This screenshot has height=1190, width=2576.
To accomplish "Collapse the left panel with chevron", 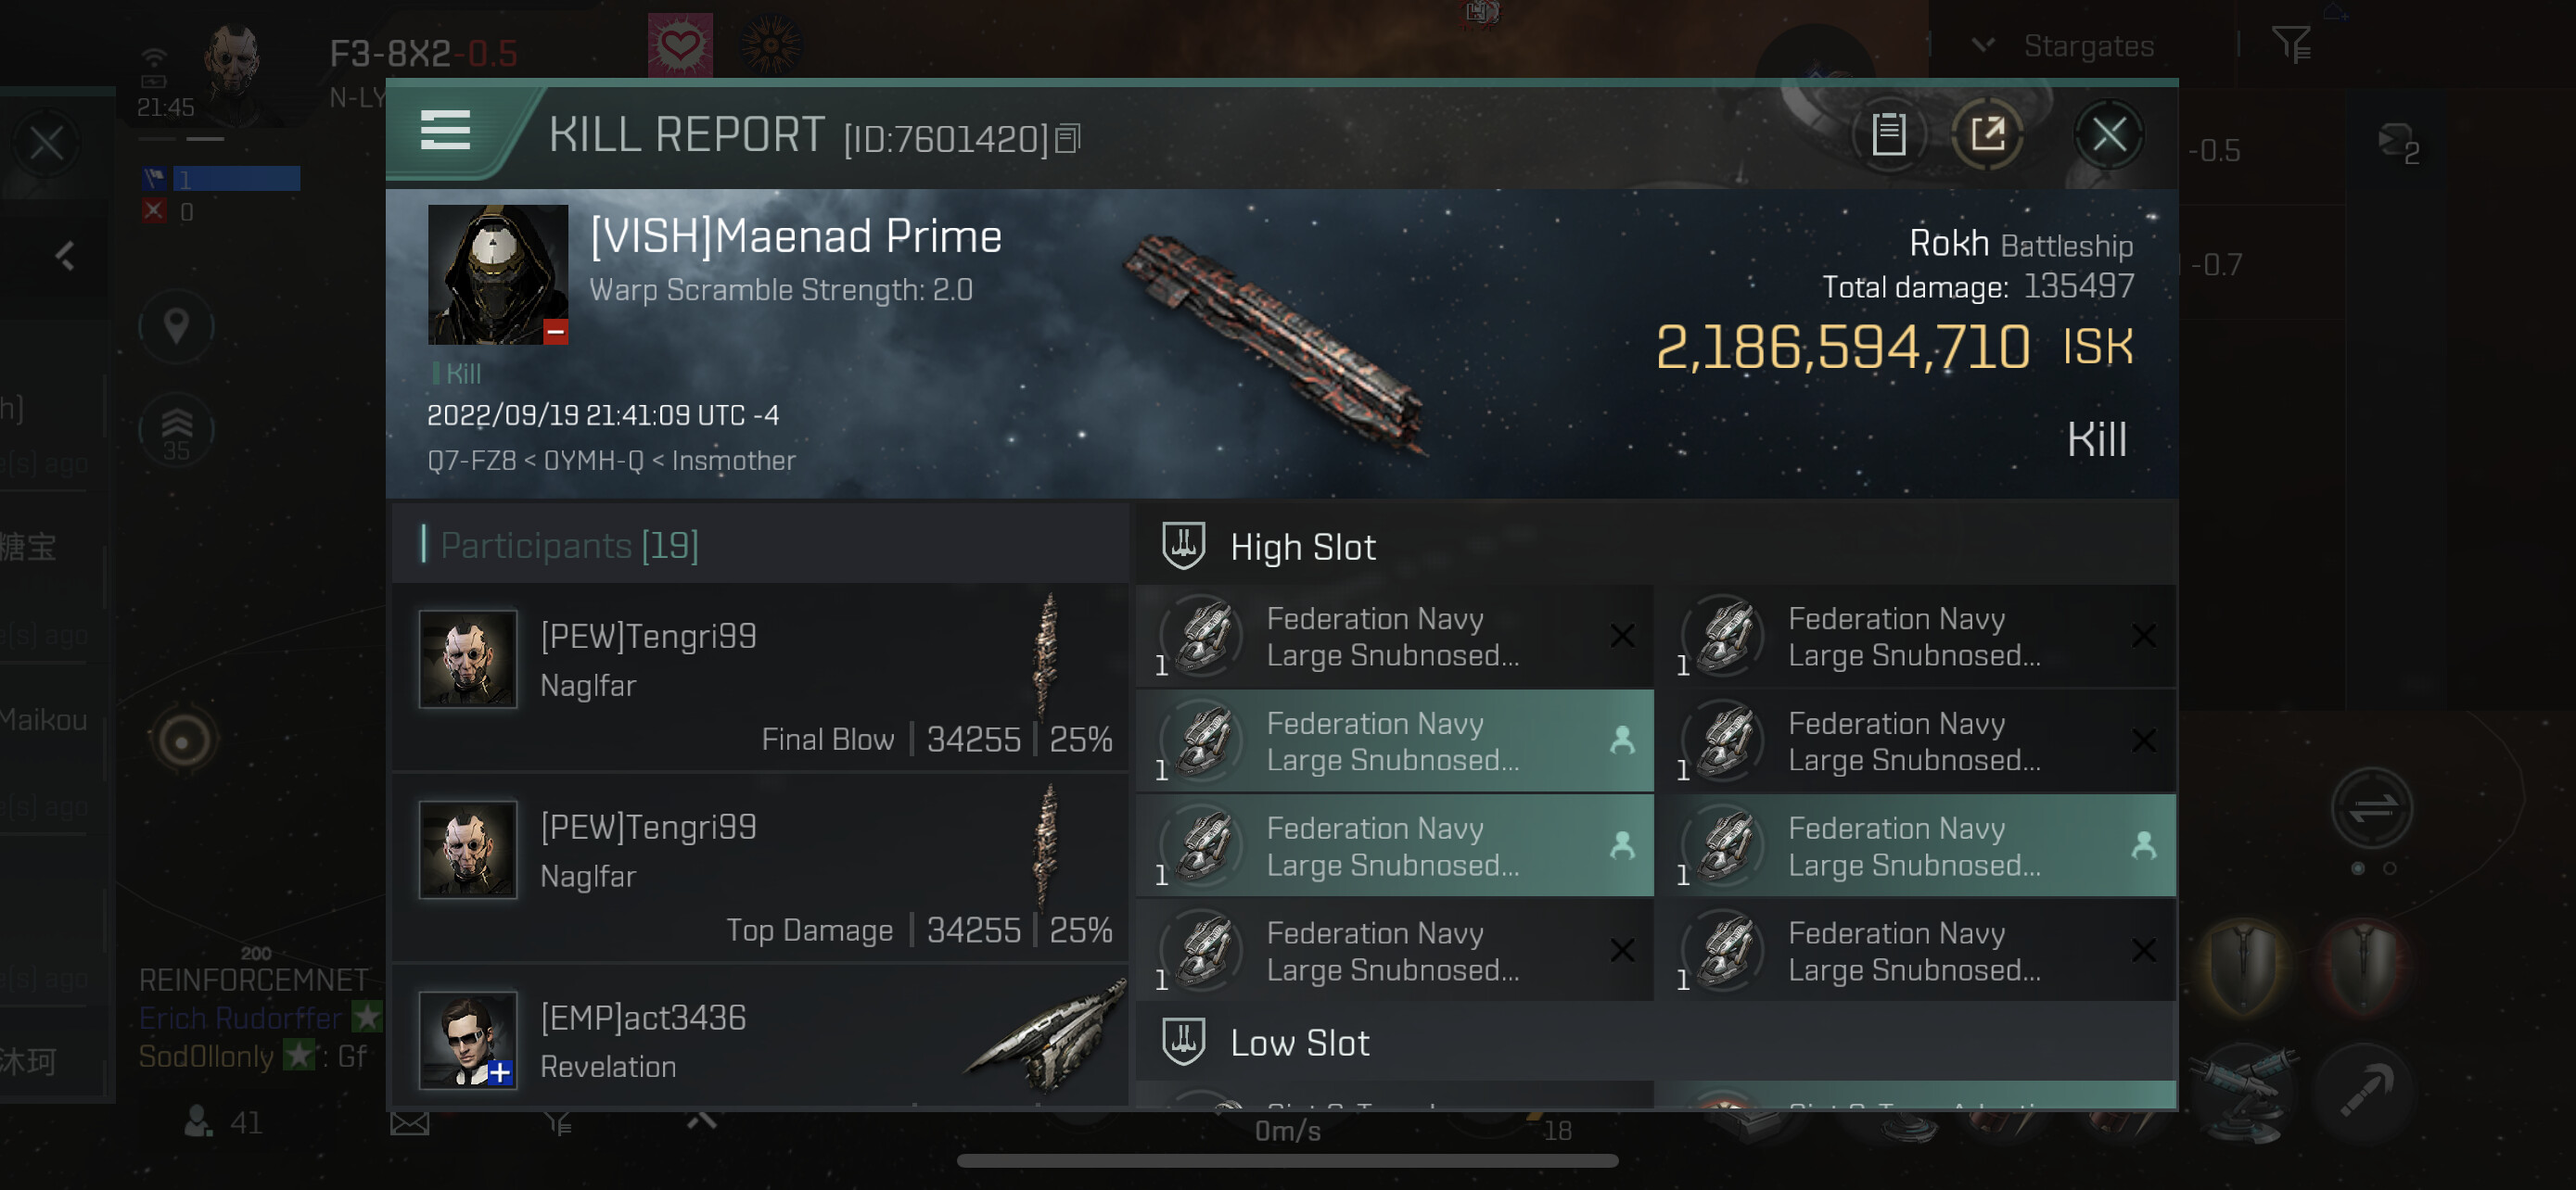I will [66, 257].
